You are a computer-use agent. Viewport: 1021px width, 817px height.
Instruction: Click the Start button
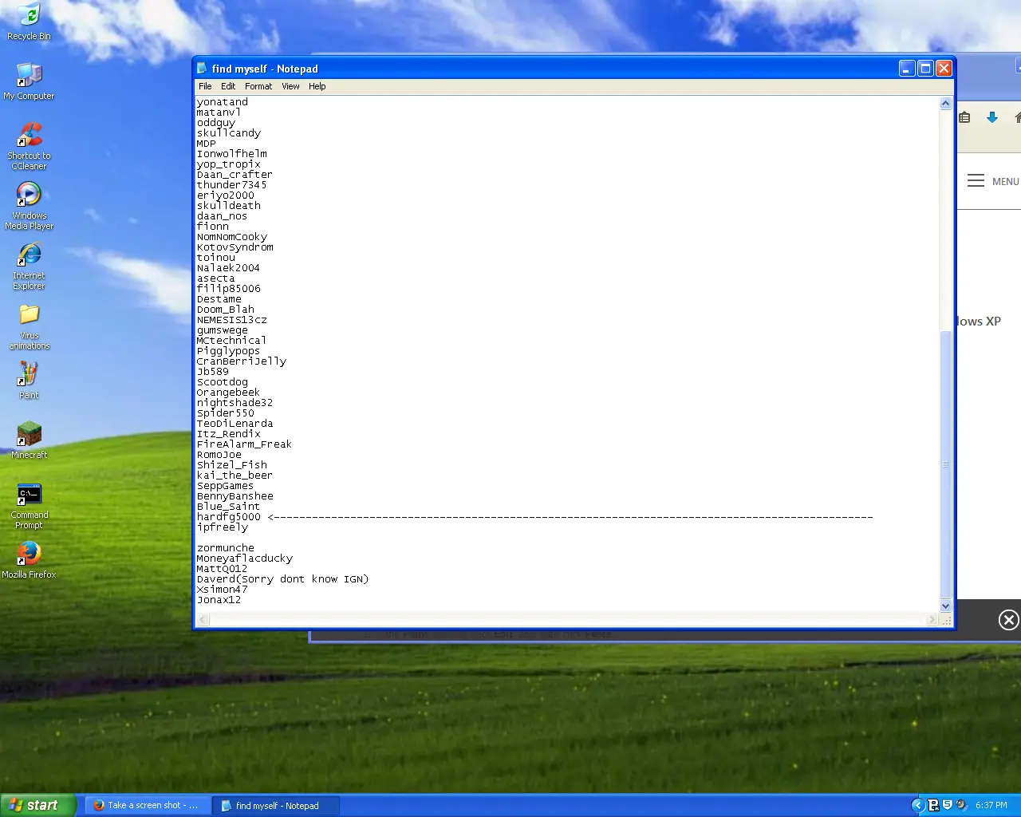37,805
